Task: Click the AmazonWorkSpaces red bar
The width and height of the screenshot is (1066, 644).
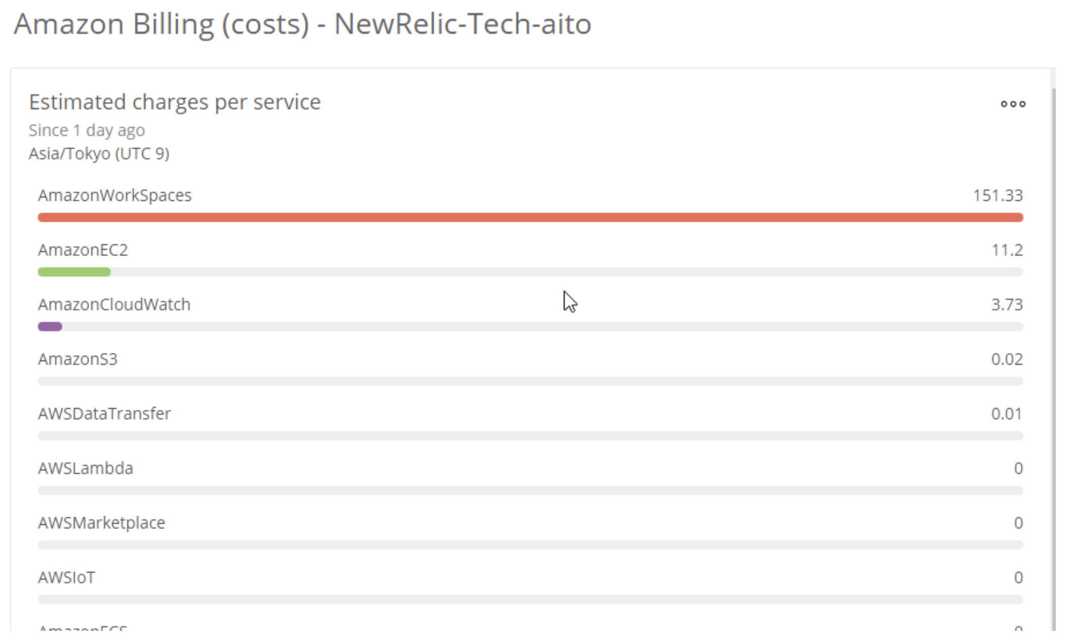Action: [530, 218]
